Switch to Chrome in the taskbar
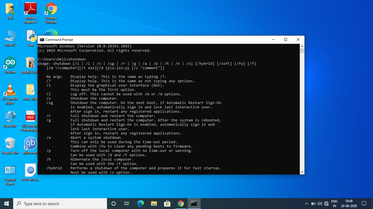Screen dimensions: 373x209 [x=181, y=204]
